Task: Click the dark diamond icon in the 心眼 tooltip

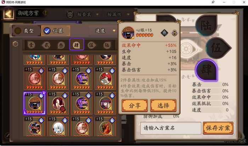Action: pos(164,33)
